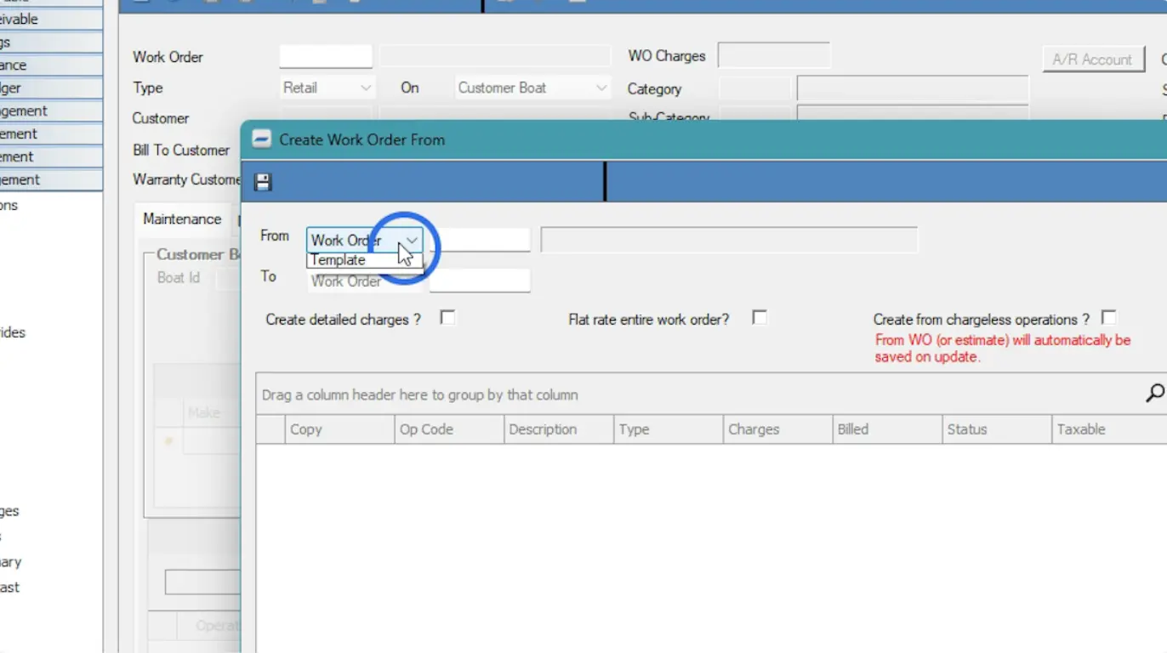Click the save icon in the dialog toolbar
The image size is (1167, 653).
[x=263, y=182]
